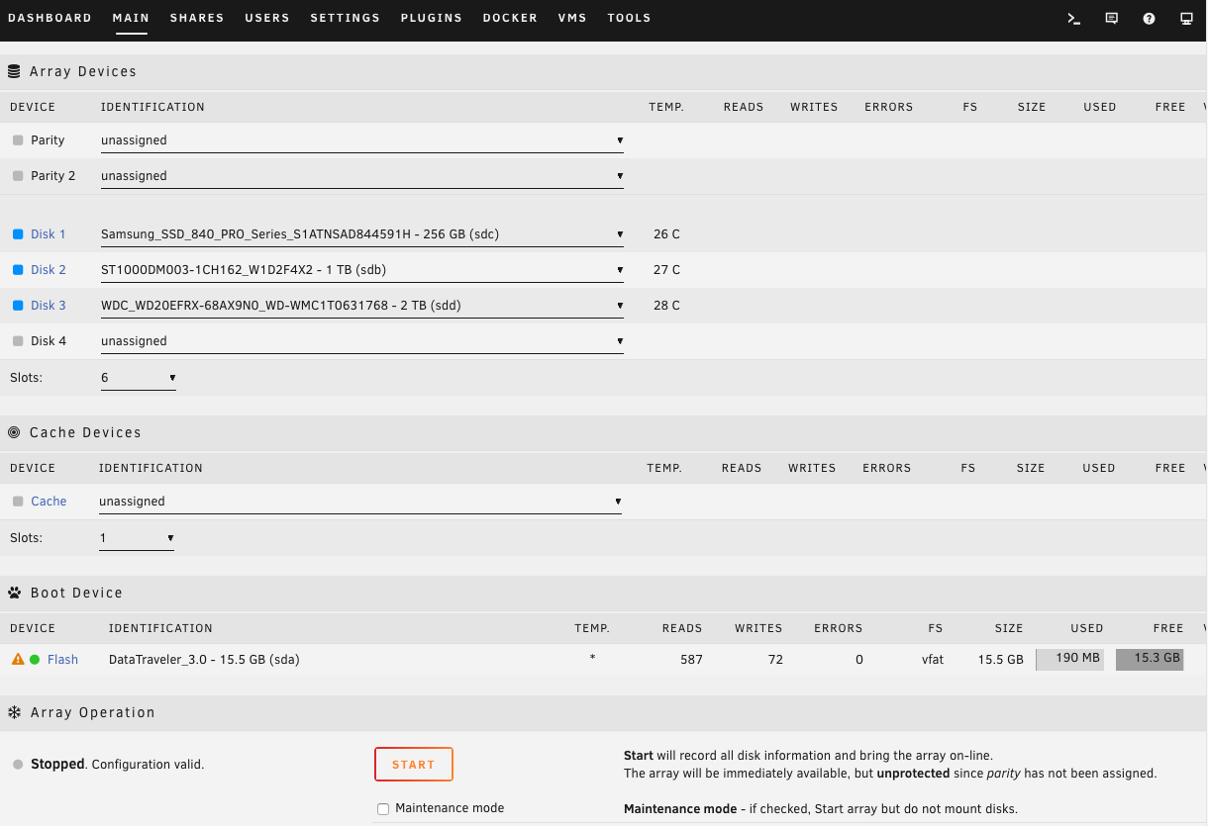Open the Docker menu tab
The width and height of the screenshot is (1208, 826).
(x=510, y=18)
